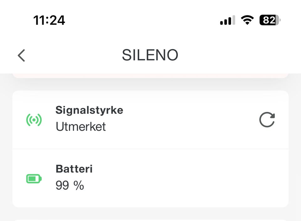Tap the divider between Signalstyrke and Batteri
301x221 pixels.
(x=150, y=149)
